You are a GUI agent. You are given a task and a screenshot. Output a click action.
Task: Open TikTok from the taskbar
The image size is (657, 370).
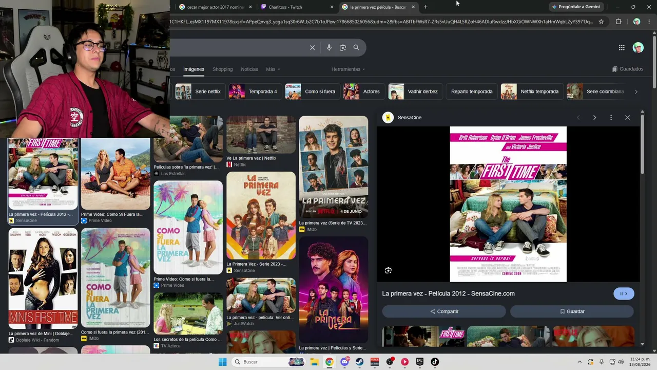point(435,362)
